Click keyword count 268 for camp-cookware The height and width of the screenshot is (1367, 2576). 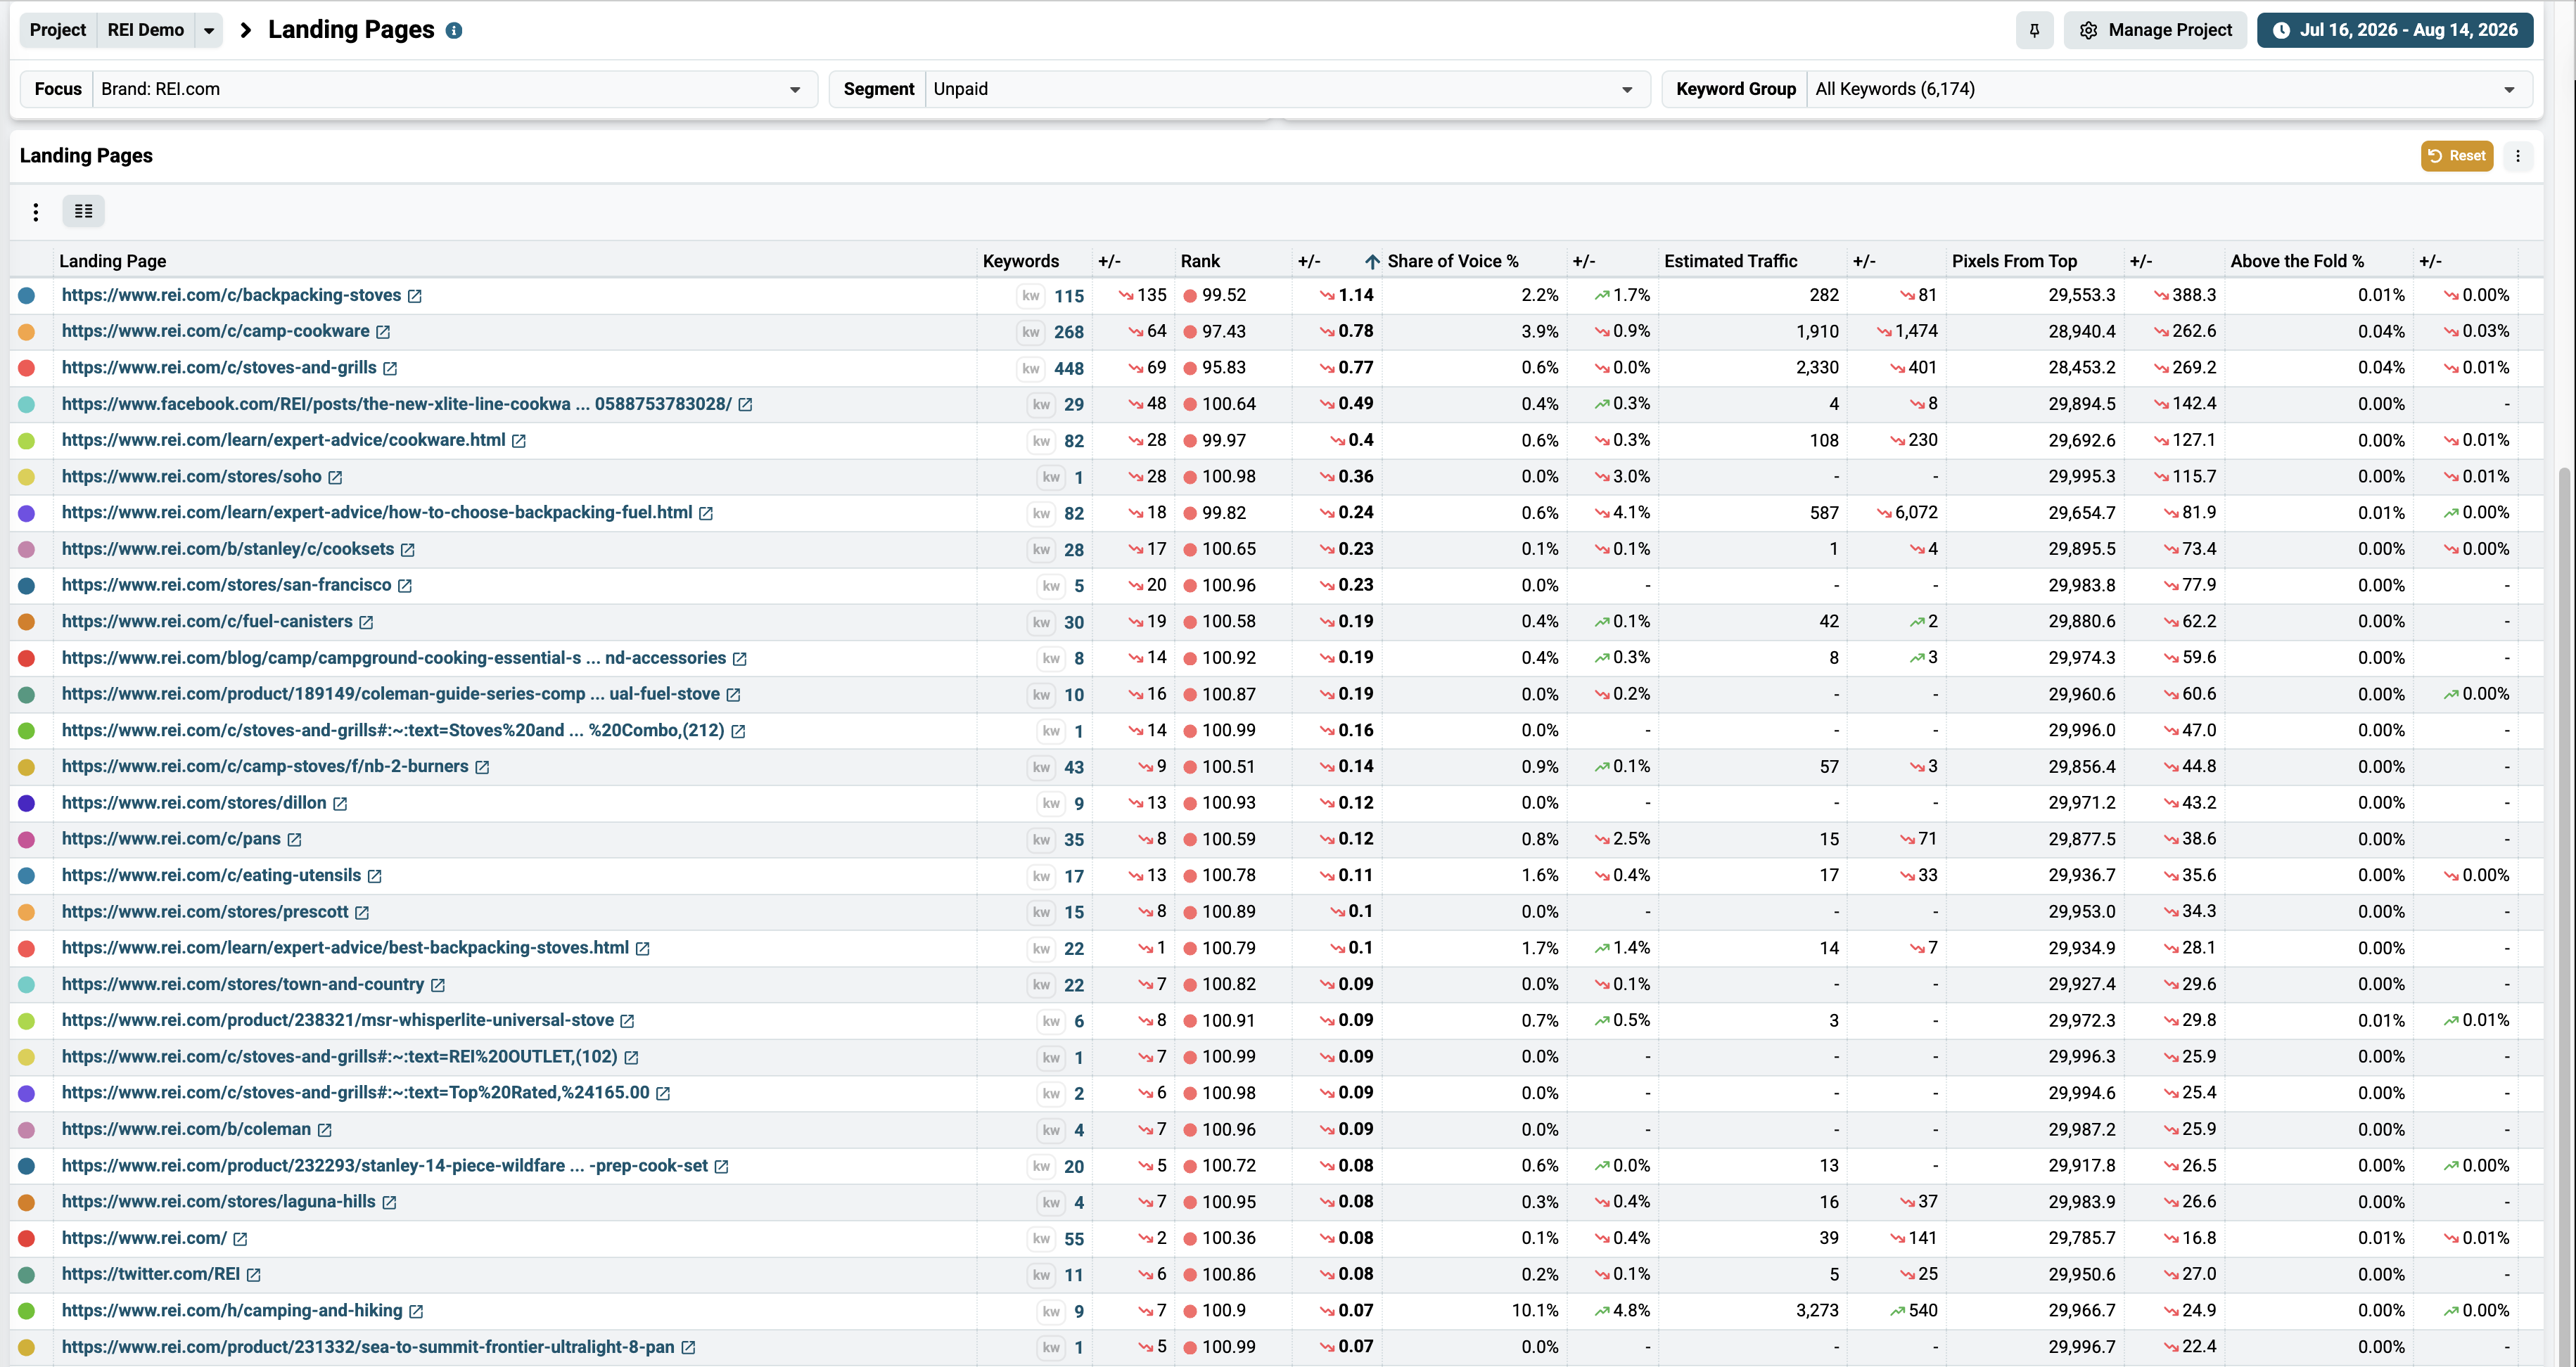tap(1069, 332)
